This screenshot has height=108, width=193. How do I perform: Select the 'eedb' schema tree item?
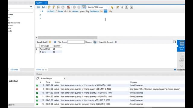(10, 31)
